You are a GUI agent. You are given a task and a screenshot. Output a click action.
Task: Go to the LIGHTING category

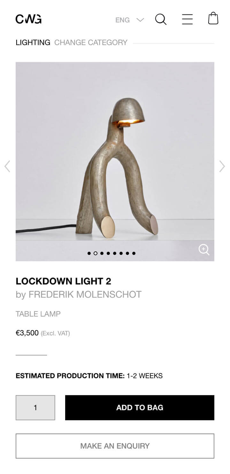pos(33,43)
